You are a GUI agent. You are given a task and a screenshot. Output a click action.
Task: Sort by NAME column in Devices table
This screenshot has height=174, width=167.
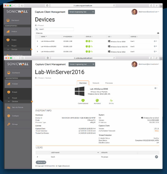click(x=44, y=36)
